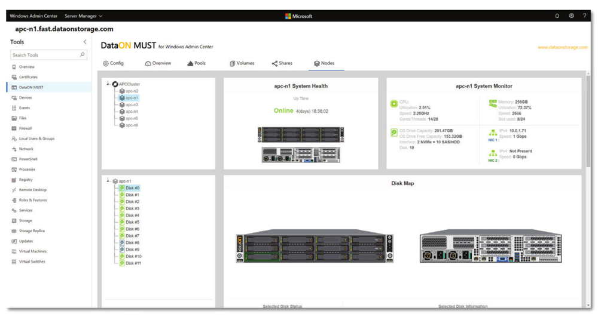Focus the Search Tools input field

[48, 55]
